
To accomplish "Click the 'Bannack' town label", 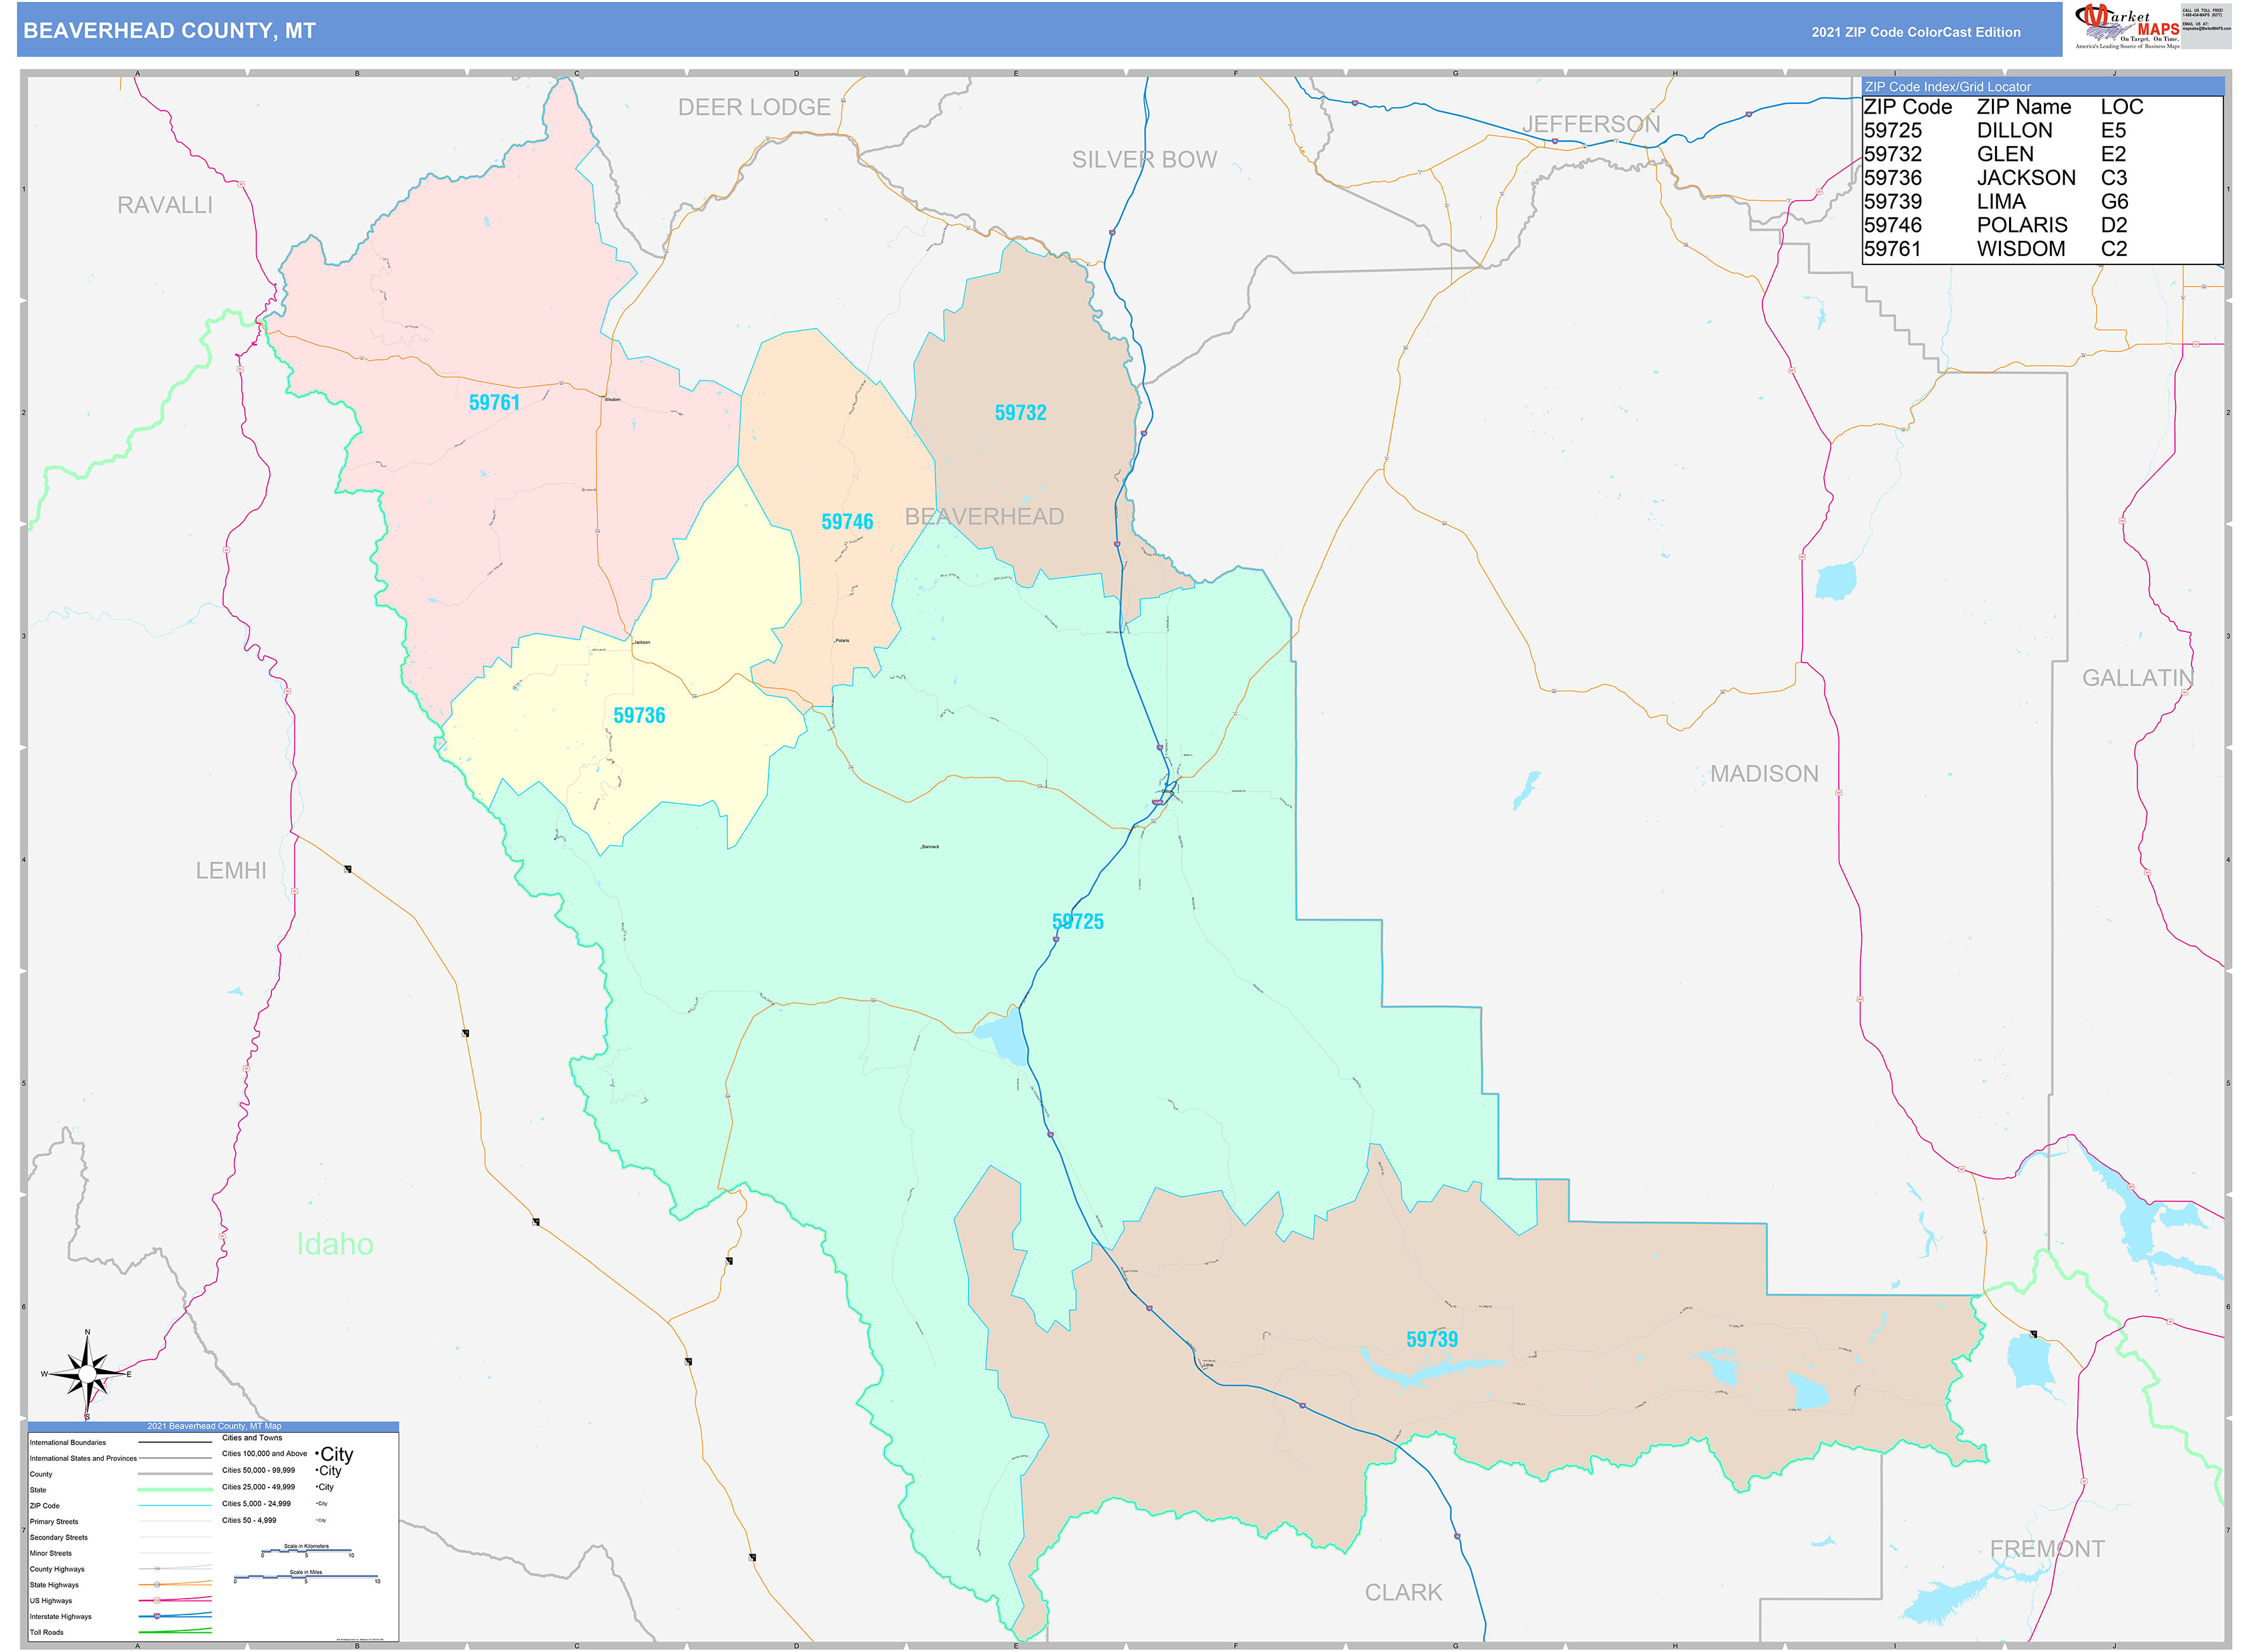I will pyautogui.click(x=929, y=847).
